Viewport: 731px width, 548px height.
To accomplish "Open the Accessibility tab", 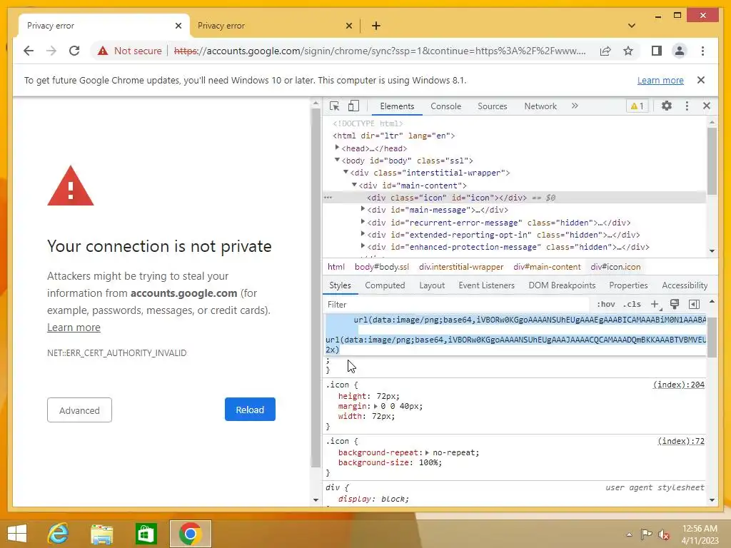I will coord(685,285).
